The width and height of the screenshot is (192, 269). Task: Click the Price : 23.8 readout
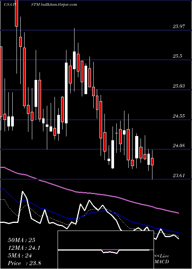coord(24,263)
